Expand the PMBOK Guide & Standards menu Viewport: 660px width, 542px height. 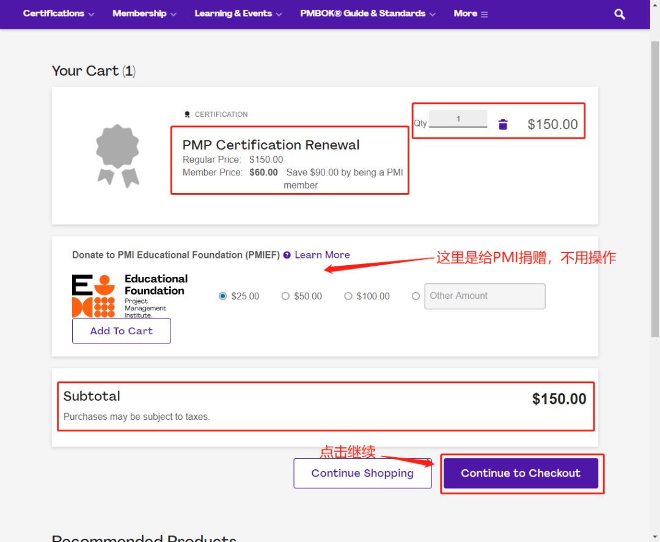point(368,13)
